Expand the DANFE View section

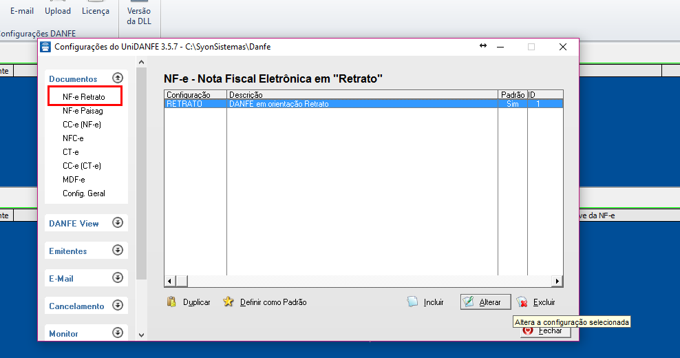118,223
